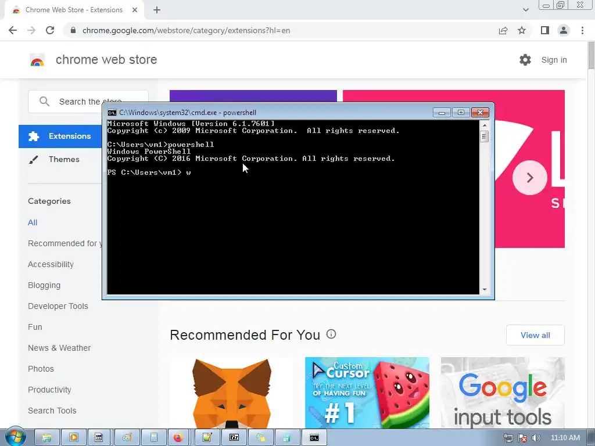Click the network tray icon

click(x=508, y=438)
